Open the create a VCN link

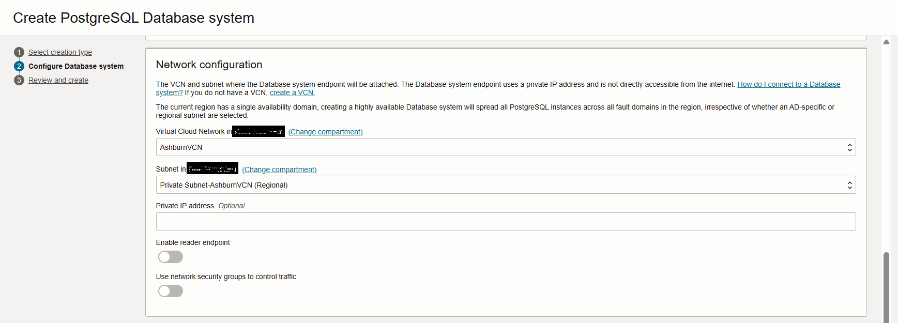[292, 93]
